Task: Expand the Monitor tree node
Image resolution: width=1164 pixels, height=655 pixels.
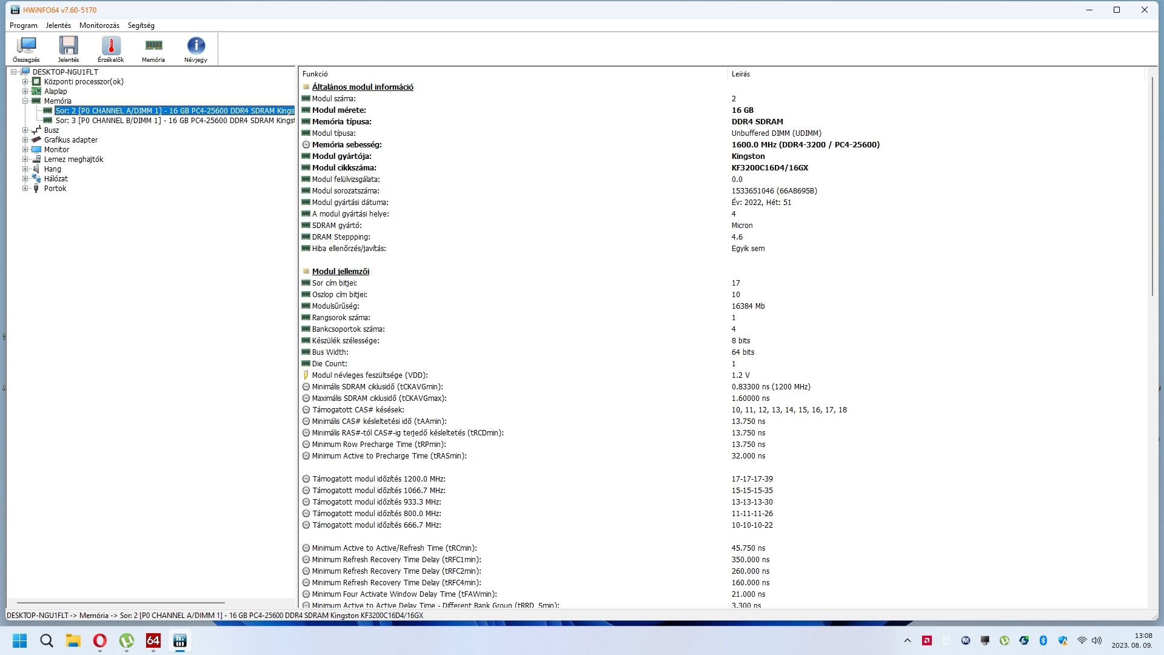Action: pyautogui.click(x=25, y=149)
